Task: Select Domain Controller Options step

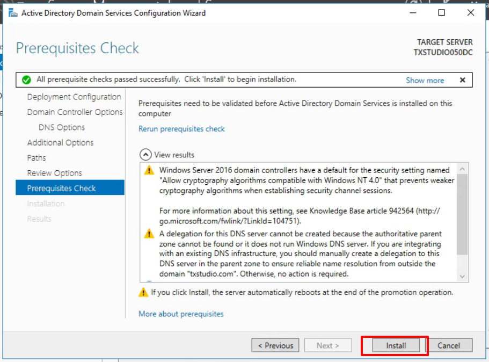Action: 75,112
